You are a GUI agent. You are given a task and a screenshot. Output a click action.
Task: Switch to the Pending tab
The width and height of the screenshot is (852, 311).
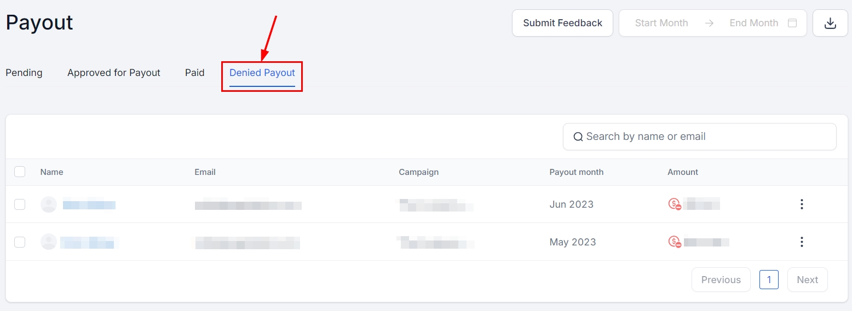tap(24, 73)
